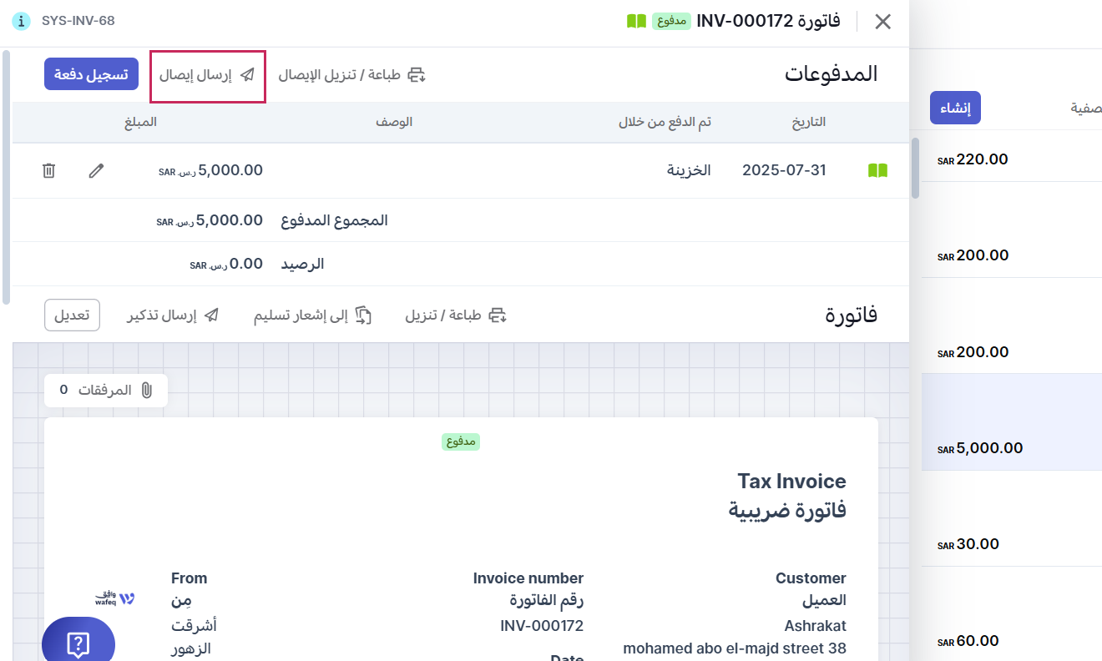
Task: Select the SAR 30.00 invoice row
Action: (1010, 544)
